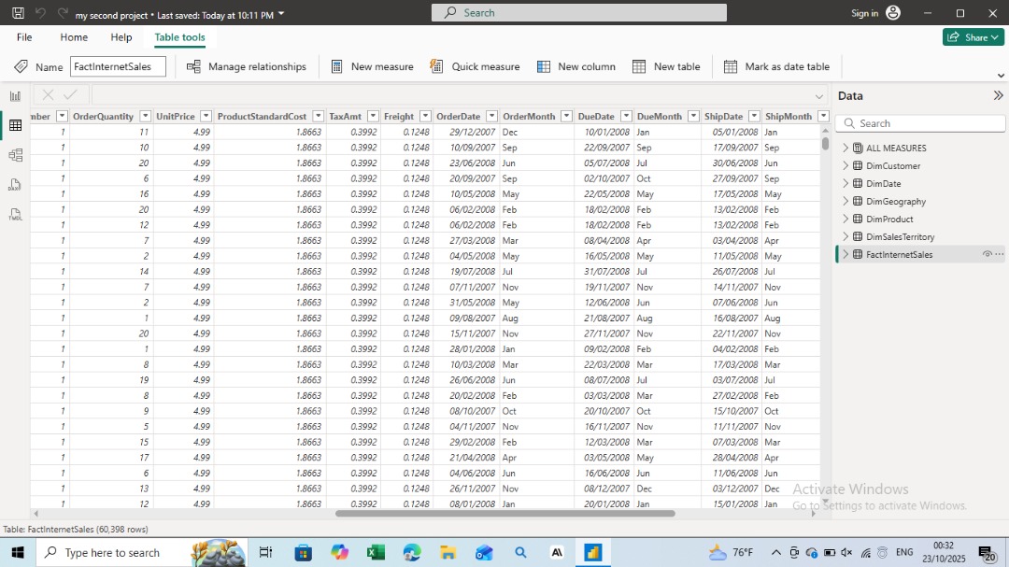This screenshot has width=1009, height=567.
Task: Select the Table tools tab
Action: coord(179,37)
